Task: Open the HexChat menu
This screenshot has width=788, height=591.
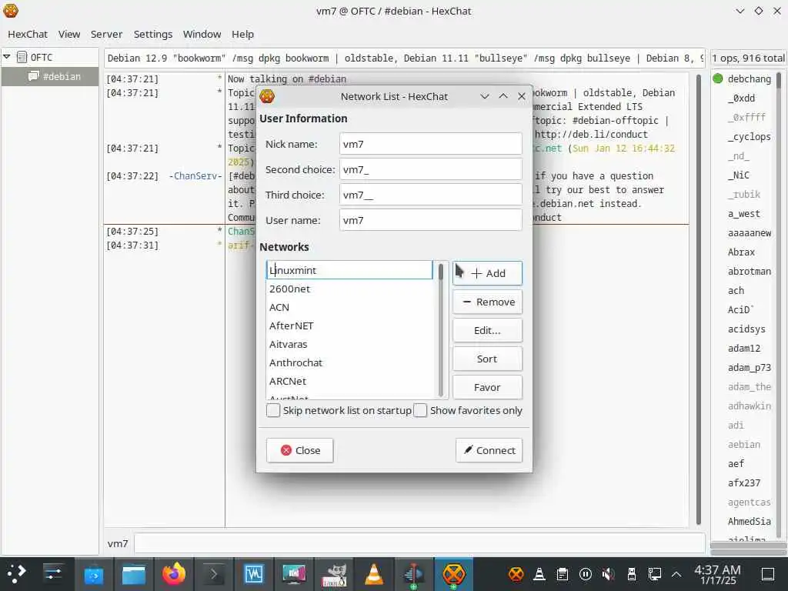Action: tap(28, 34)
